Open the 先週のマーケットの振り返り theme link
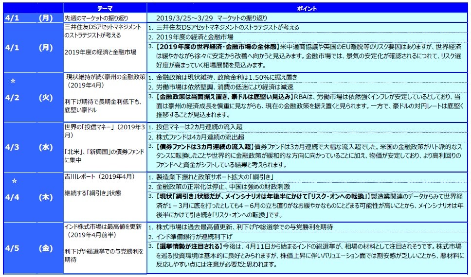Screen dimensions: 471x277 coord(95,18)
